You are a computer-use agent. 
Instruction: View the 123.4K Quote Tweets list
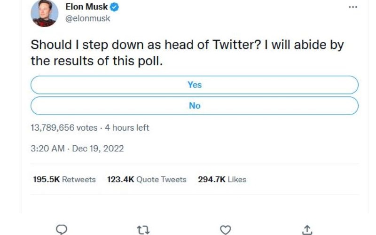pyautogui.click(x=147, y=180)
